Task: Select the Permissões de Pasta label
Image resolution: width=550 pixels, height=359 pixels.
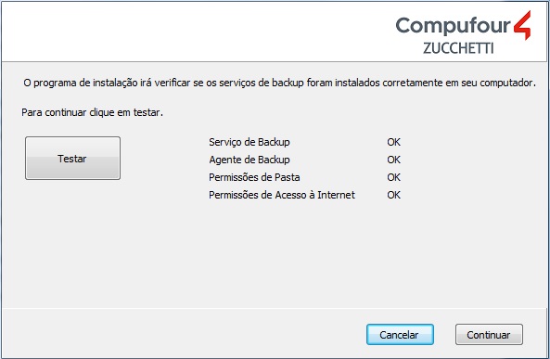Action: click(254, 177)
